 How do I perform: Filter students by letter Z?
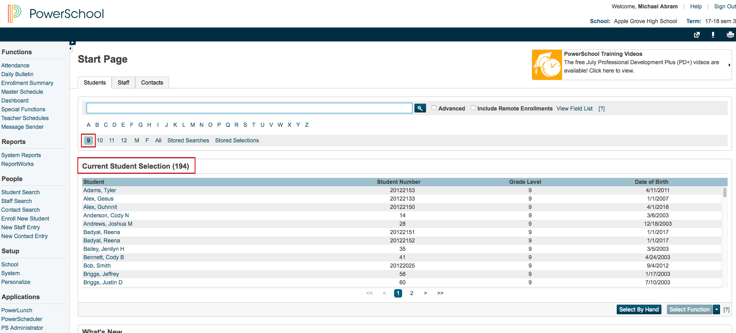click(307, 125)
